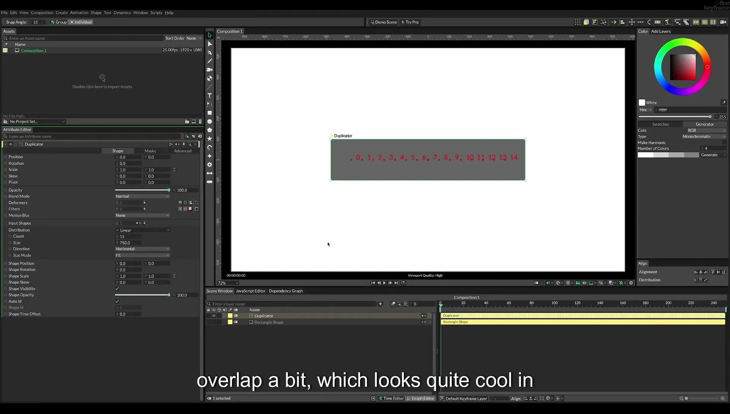Open the Motion Blur dropdown

142,215
